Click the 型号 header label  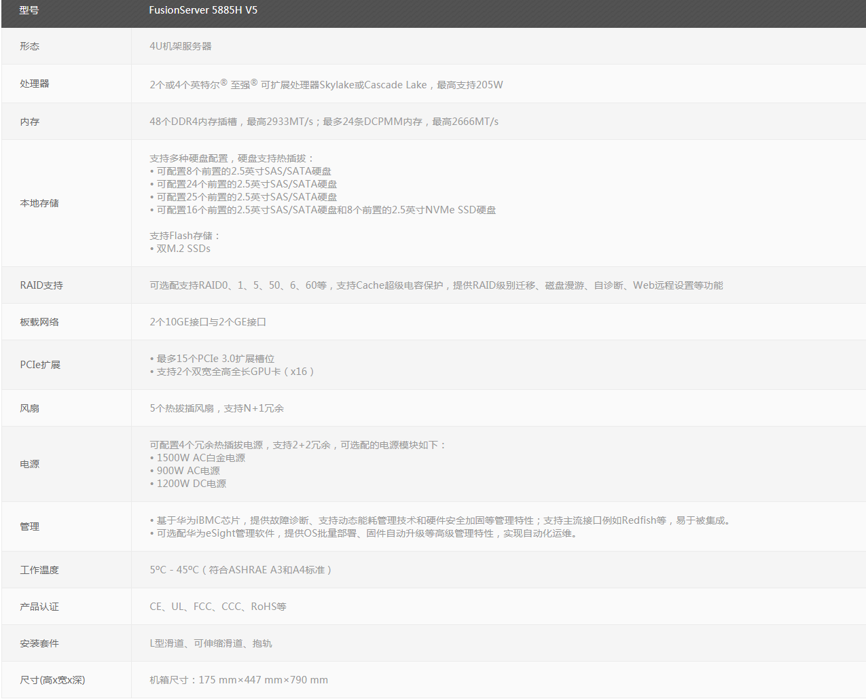(x=29, y=10)
